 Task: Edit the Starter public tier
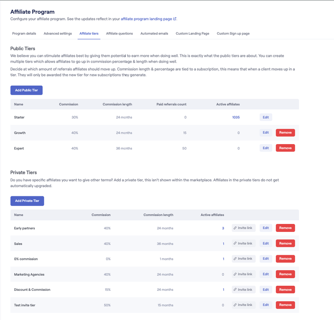click(266, 117)
